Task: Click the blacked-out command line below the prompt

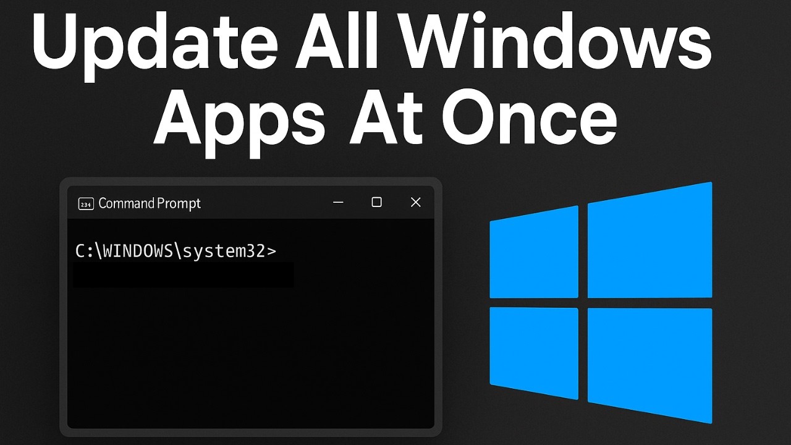Action: point(184,274)
